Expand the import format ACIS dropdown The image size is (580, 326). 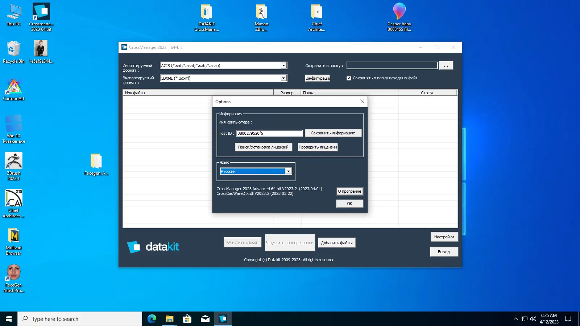[283, 66]
